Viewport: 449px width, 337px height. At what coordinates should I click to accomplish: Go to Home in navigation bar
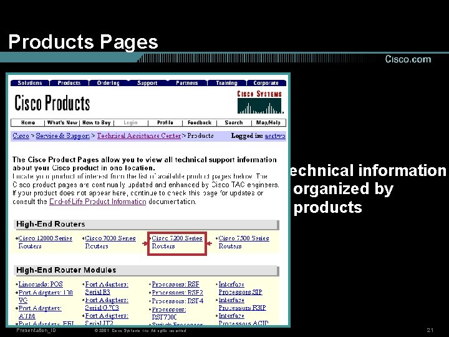28,123
